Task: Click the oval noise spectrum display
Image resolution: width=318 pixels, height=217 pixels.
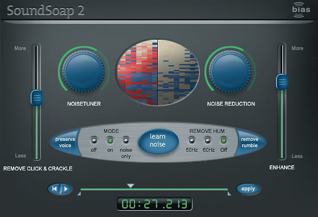Action: tap(158, 72)
